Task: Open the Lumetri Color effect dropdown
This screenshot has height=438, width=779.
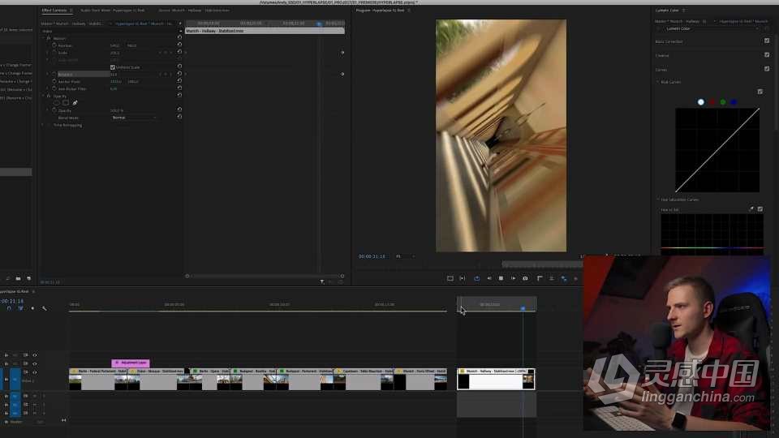Action: point(711,29)
